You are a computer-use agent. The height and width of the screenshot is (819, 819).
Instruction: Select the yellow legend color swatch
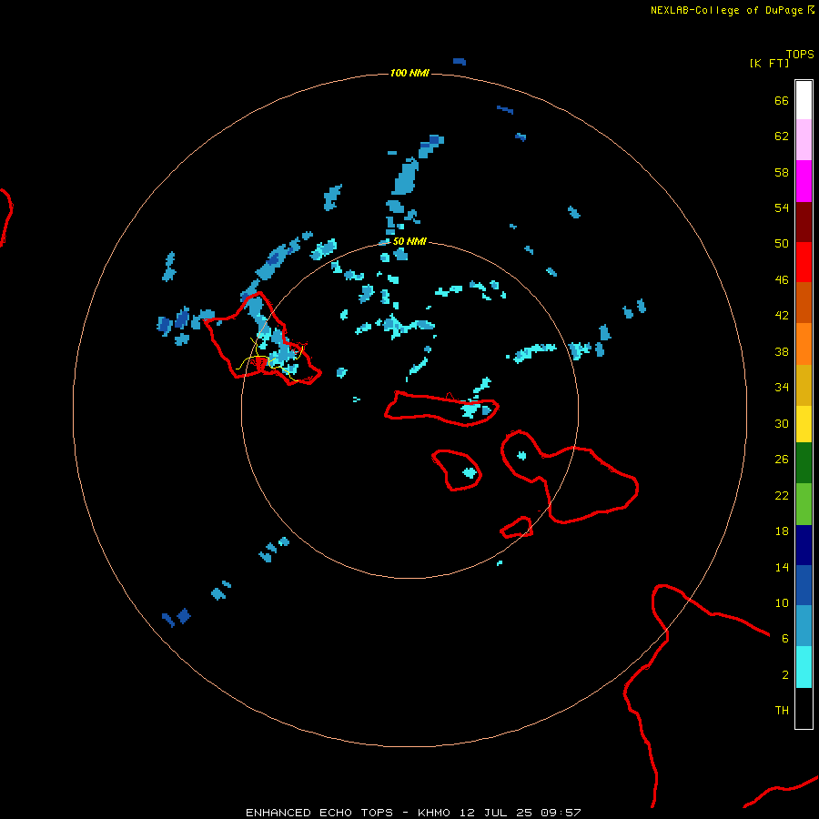[804, 424]
